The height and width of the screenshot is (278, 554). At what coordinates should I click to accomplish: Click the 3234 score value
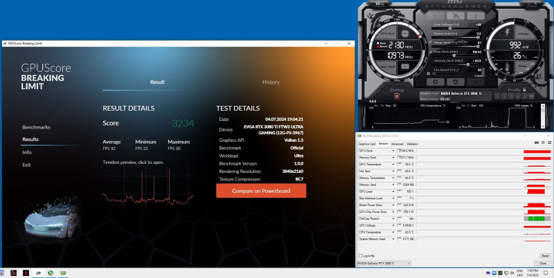tap(183, 123)
